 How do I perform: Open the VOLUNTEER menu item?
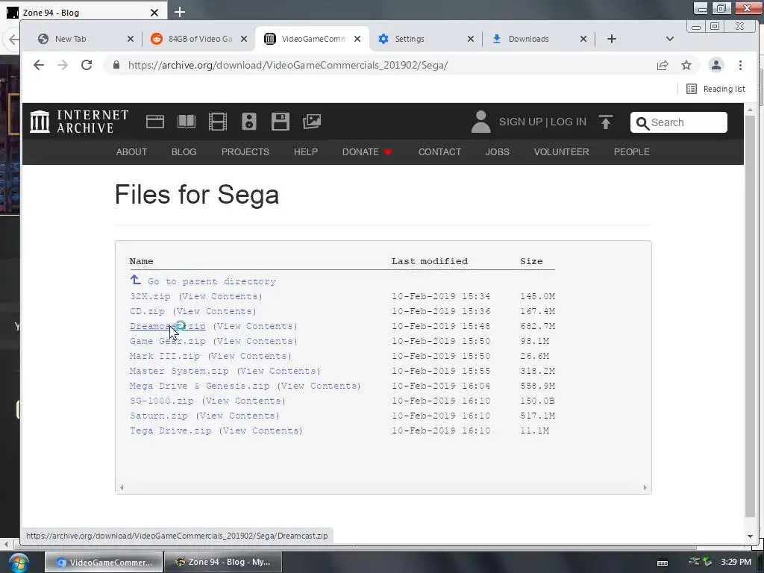click(561, 151)
